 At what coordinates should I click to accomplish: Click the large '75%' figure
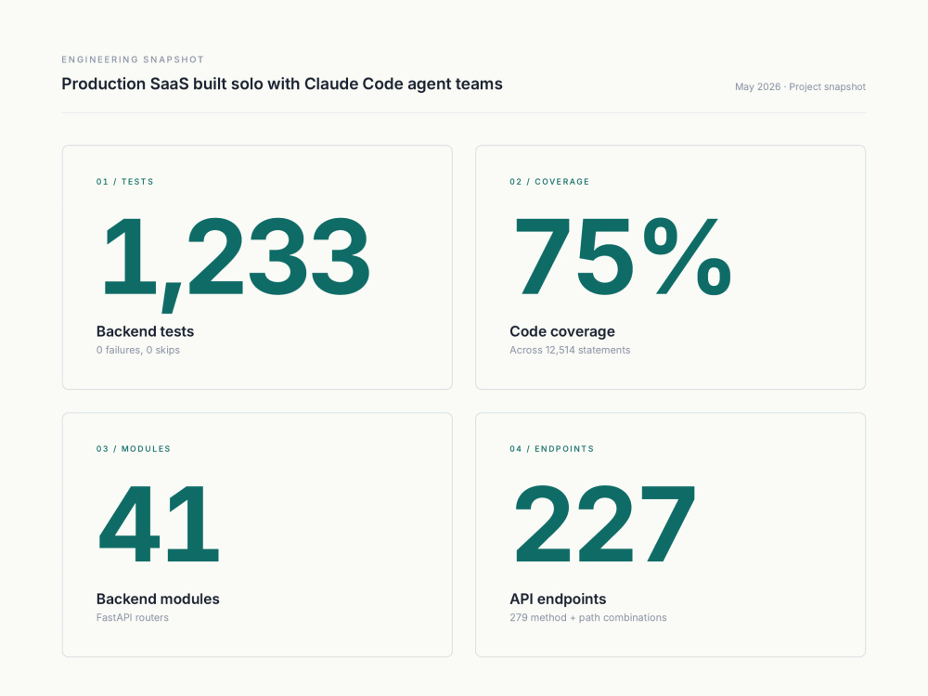[623, 256]
